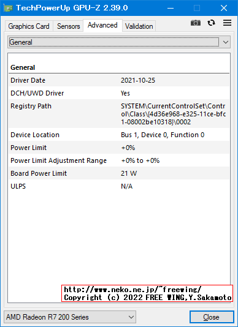Select the Power Limit label
Image resolution: width=238 pixels, height=327 pixels.
[x=28, y=148]
